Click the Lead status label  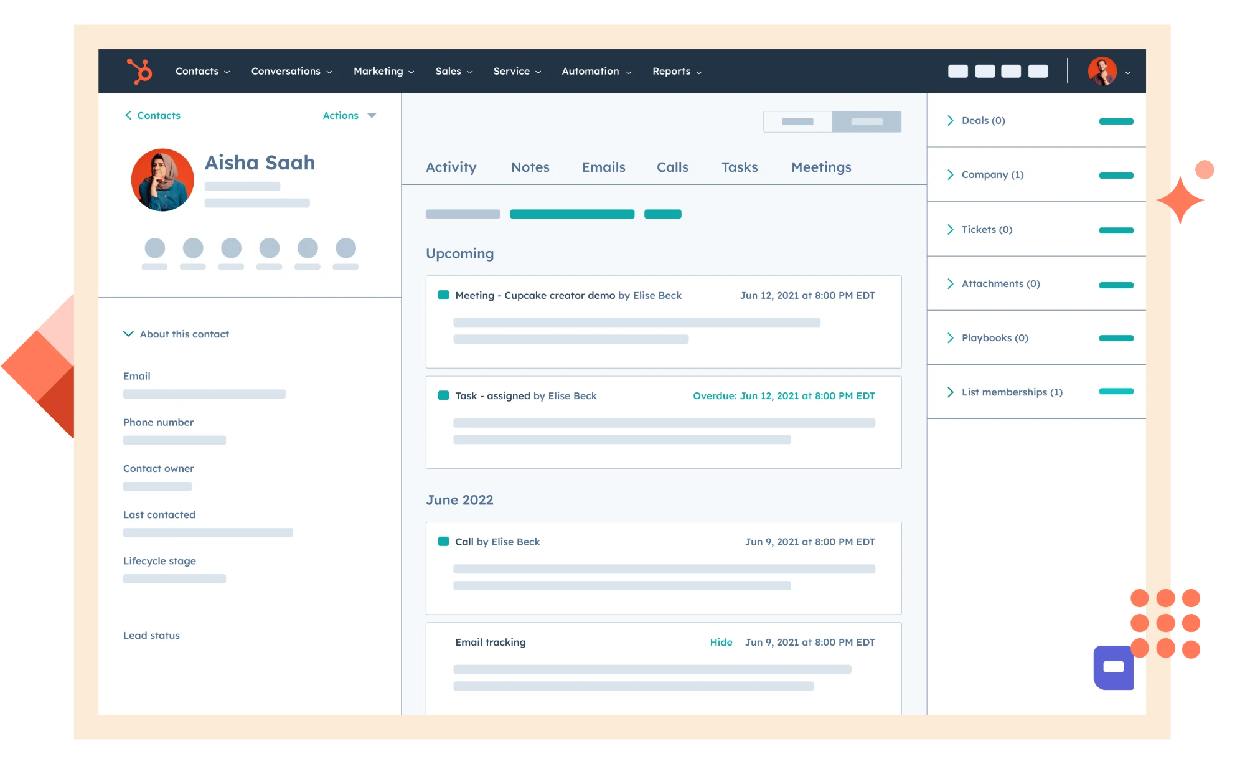(151, 635)
